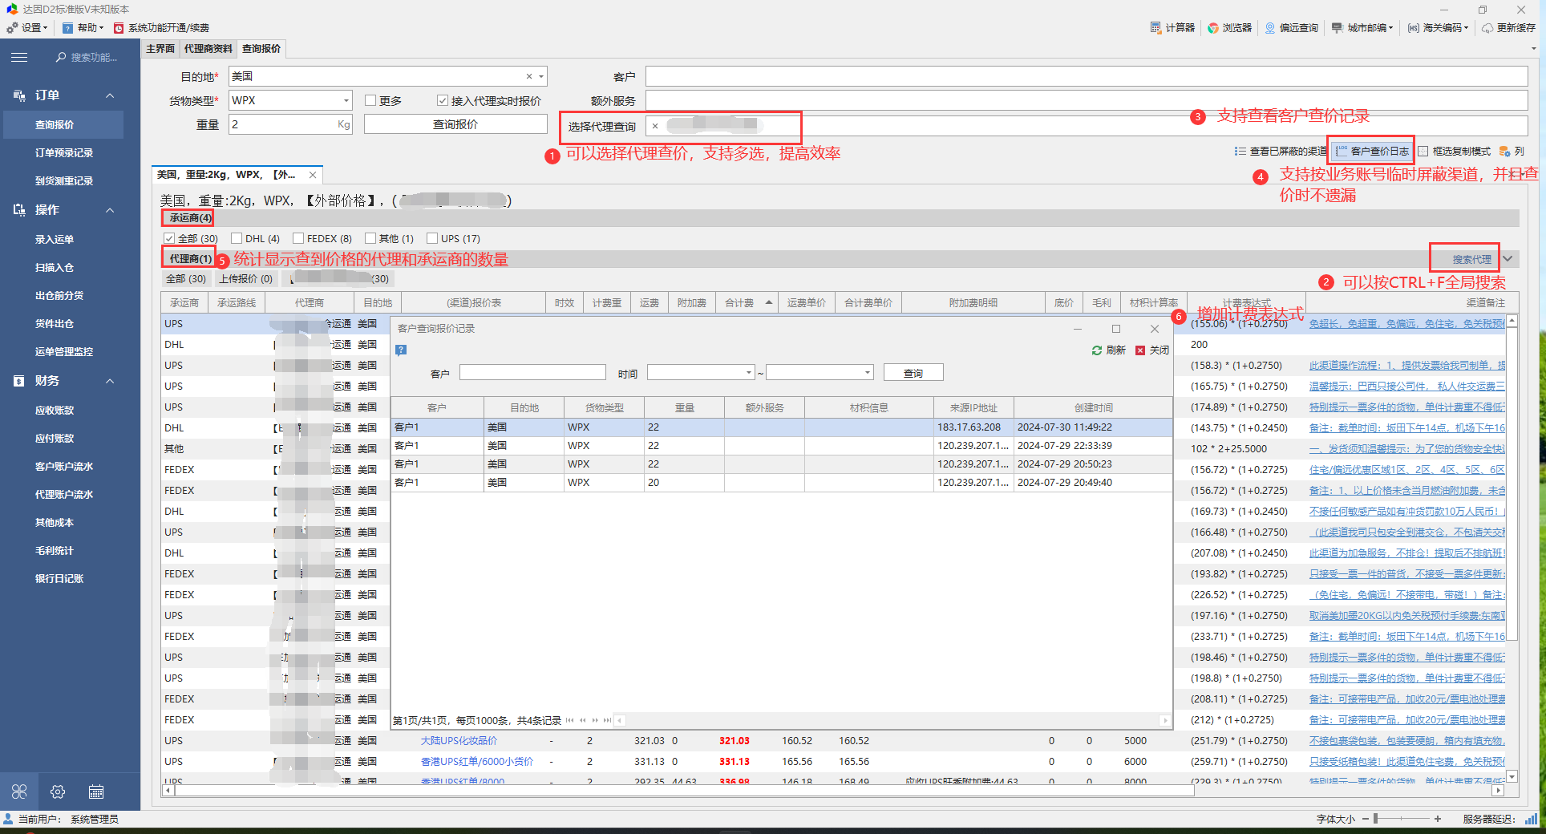The image size is (1546, 834).
Task: Collapse the 订单 sidebar section
Action: pos(110,95)
